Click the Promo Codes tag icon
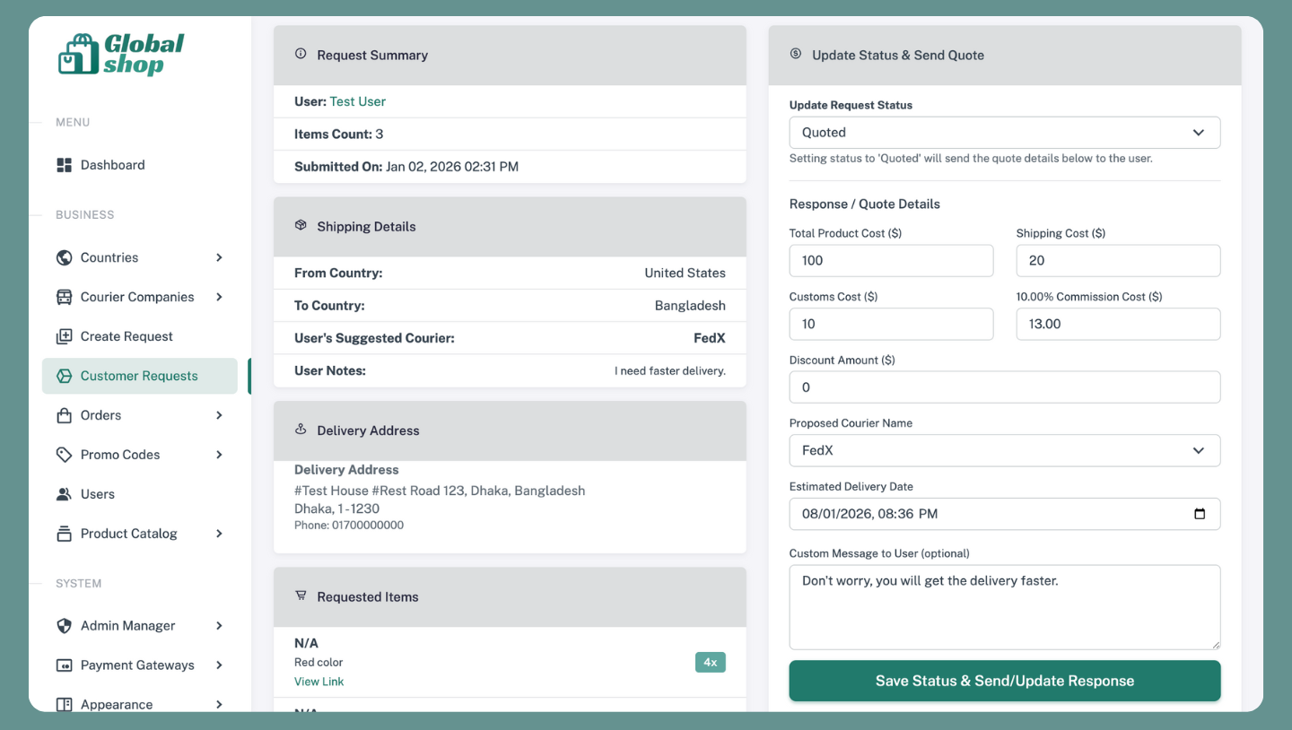1292x730 pixels. [64, 455]
